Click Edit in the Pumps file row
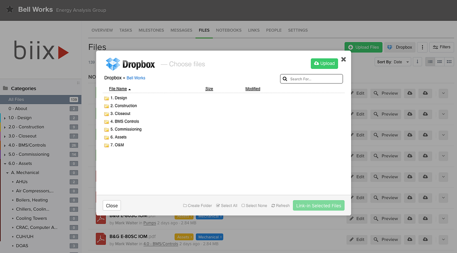Image resolution: width=457 pixels, height=253 pixels. tap(357, 218)
